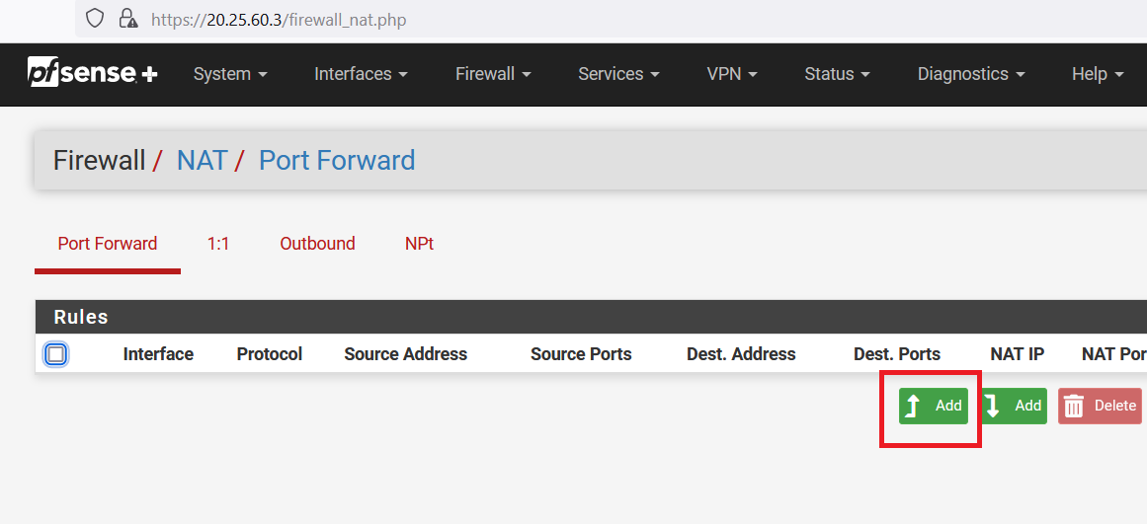Screen dimensions: 1147x524
Task: Open the VPN menu
Action: point(731,74)
